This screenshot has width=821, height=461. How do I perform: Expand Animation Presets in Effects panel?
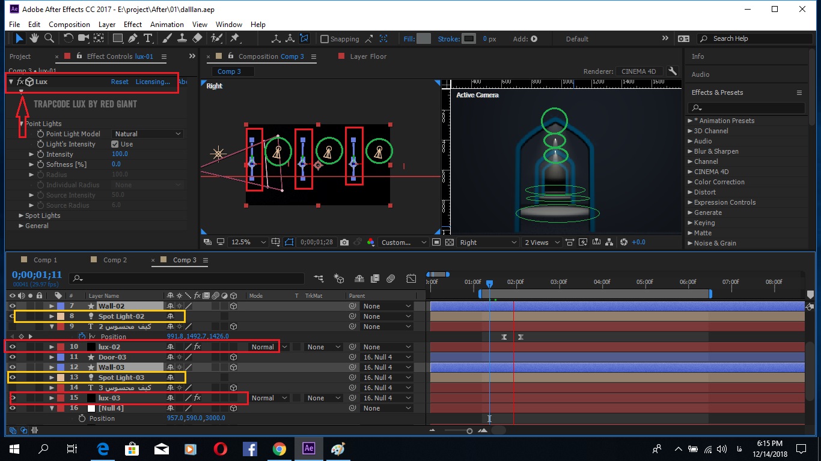click(x=690, y=121)
